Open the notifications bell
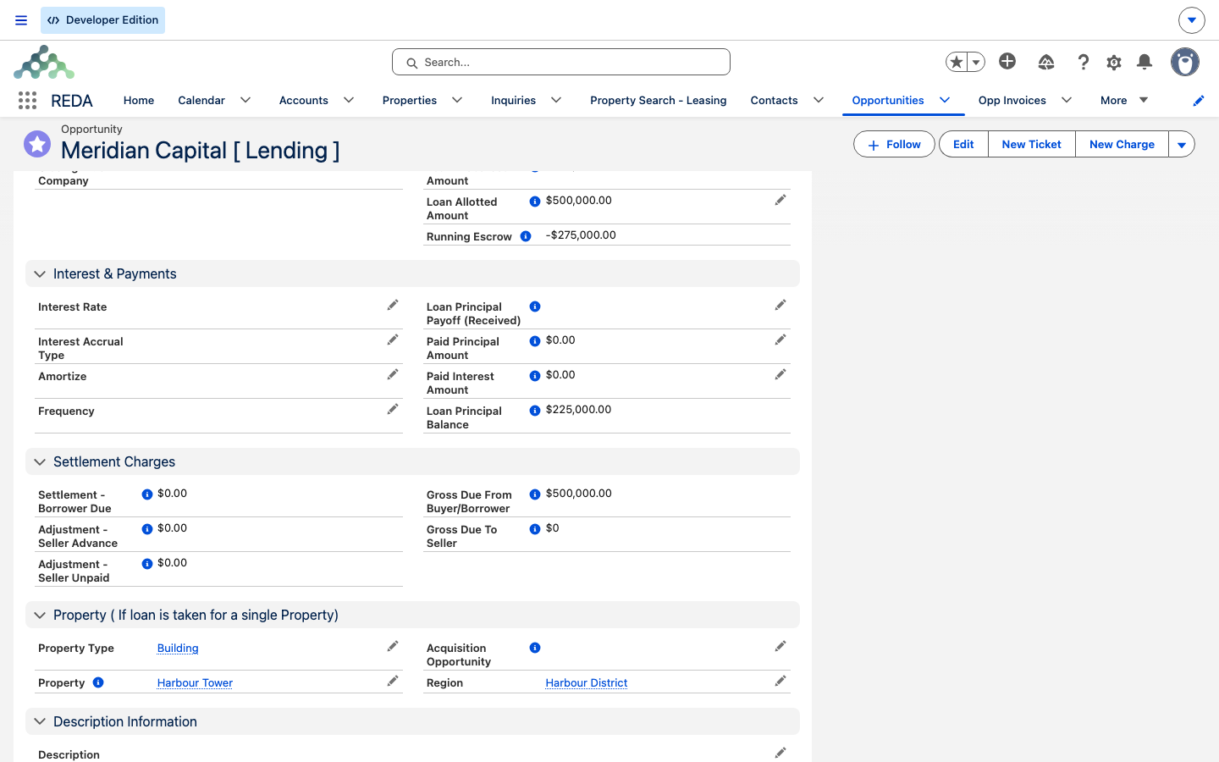Screen dimensions: 1219x762 [1145, 62]
